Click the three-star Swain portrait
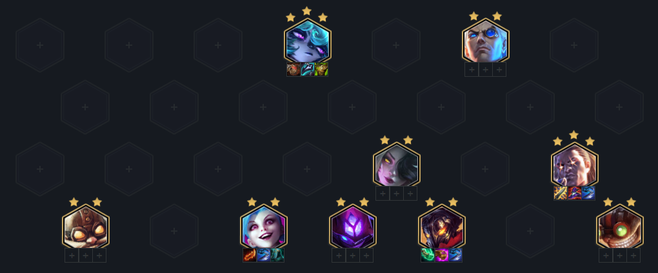The height and width of the screenshot is (273, 658). tap(575, 165)
